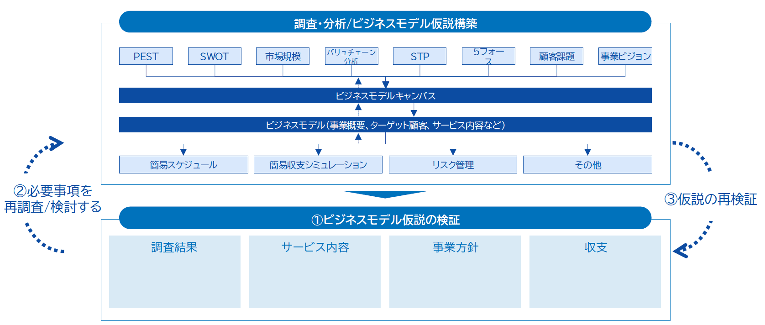This screenshot has height=325, width=765.
Task: Click the その他 box
Action: (x=587, y=164)
